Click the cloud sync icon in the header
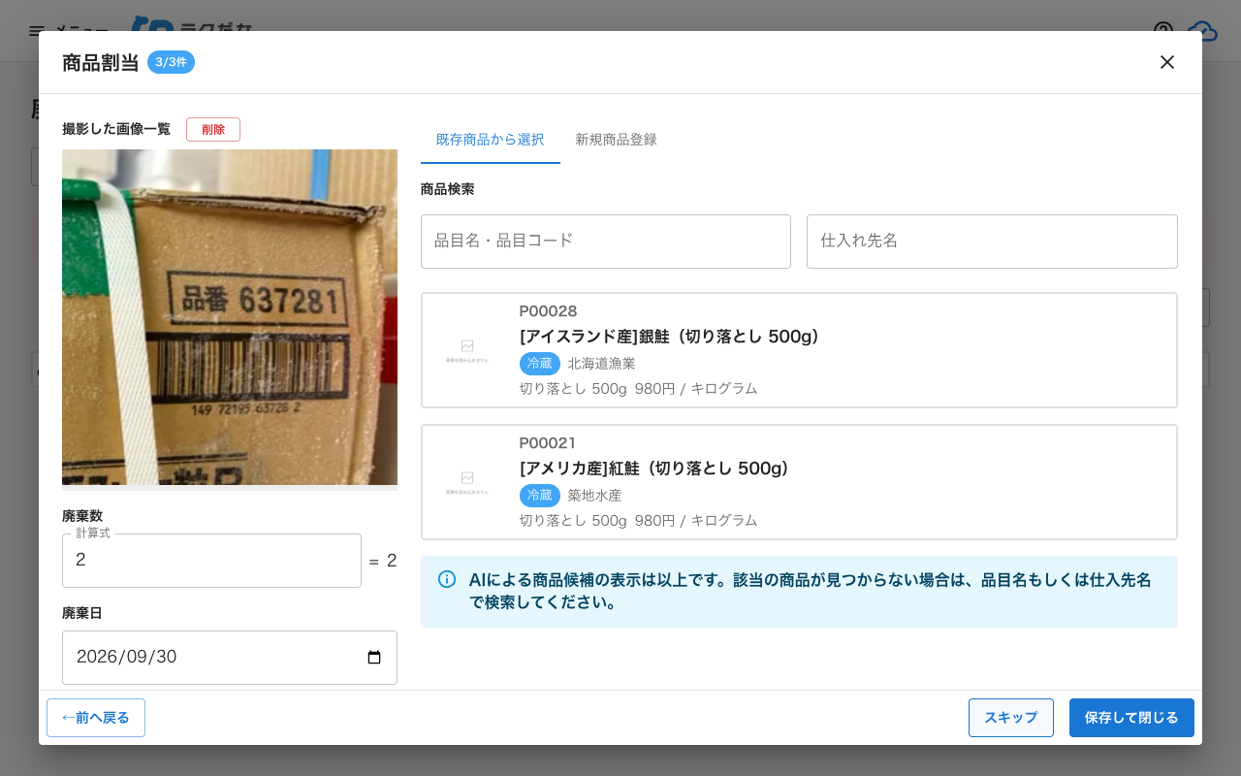This screenshot has height=776, width=1241. click(1202, 31)
